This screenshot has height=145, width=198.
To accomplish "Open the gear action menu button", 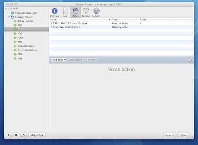I will click(16, 135).
